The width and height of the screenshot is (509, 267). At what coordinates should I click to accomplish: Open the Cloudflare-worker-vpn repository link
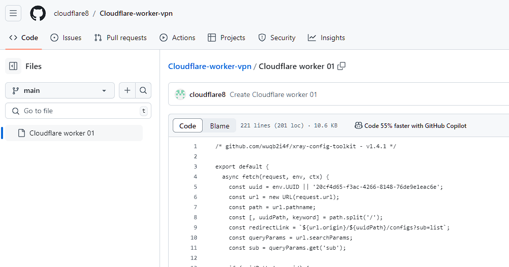(136, 13)
